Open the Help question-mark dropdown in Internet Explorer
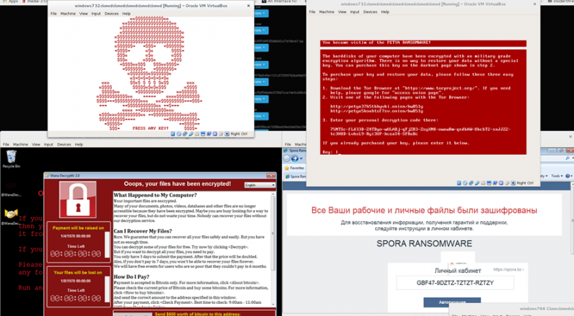This screenshot has height=316, width=574. click(x=569, y=176)
